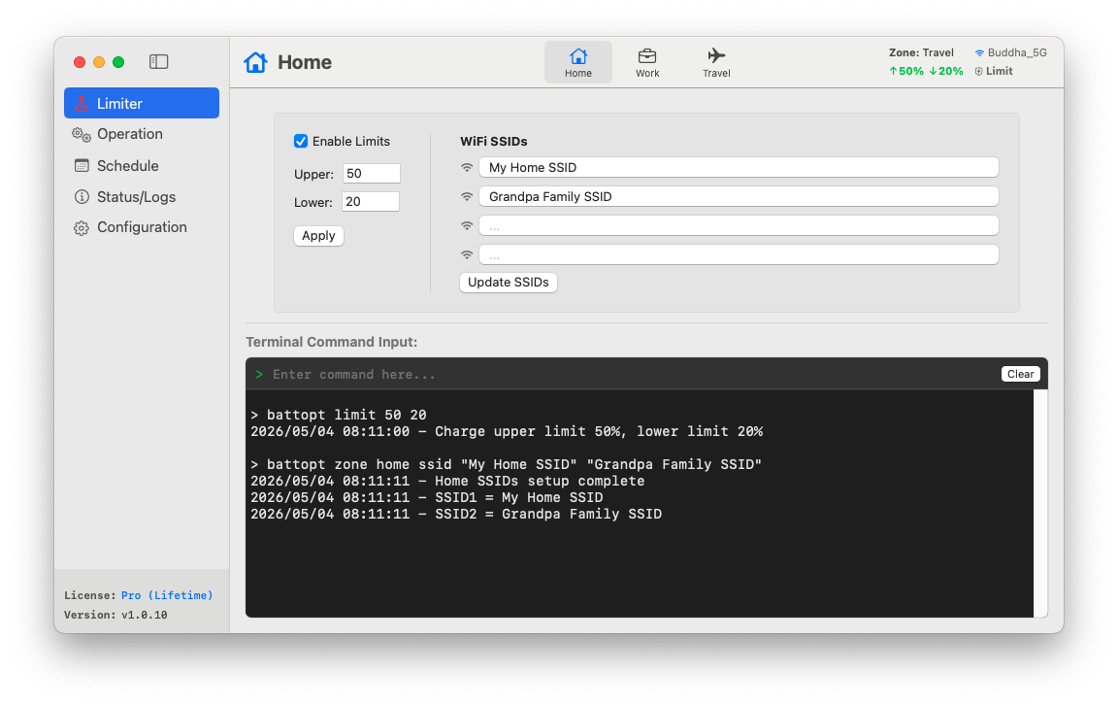
Task: Click the Pro (Lifetime) license link
Action: tap(167, 595)
